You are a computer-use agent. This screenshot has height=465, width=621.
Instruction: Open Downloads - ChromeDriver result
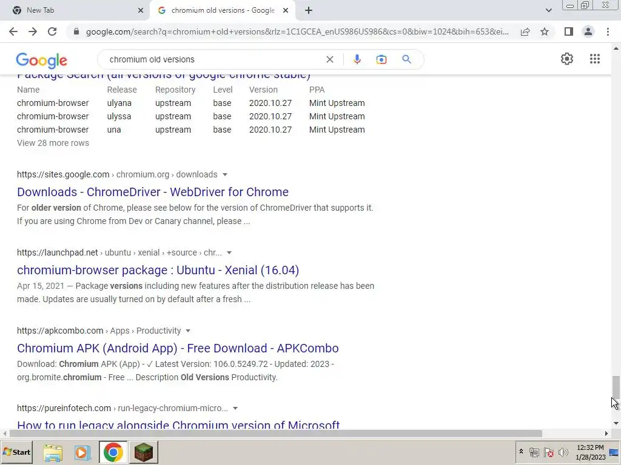pyautogui.click(x=152, y=192)
